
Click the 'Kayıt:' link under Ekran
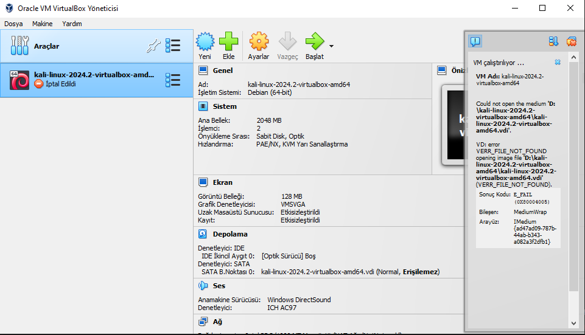tap(206, 220)
